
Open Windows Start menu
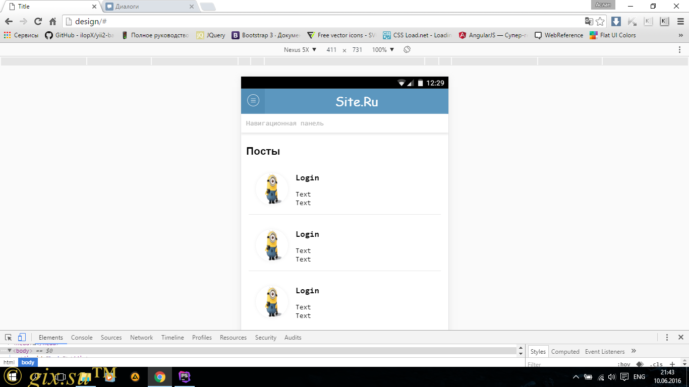(12, 376)
